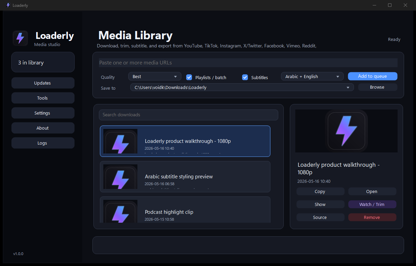Close the Loaderly window
Image resolution: width=416 pixels, height=266 pixels.
[x=405, y=5]
